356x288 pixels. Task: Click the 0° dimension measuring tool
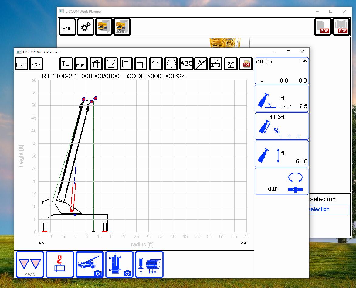(216, 64)
